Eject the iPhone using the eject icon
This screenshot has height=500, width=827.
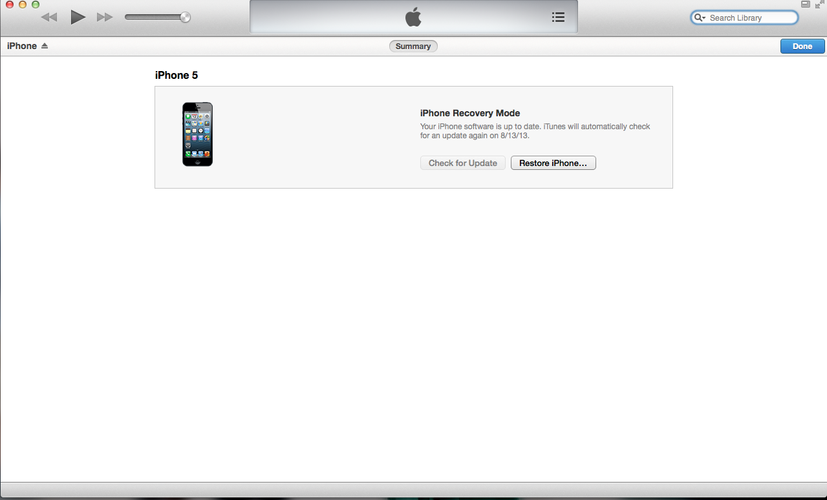pos(45,46)
